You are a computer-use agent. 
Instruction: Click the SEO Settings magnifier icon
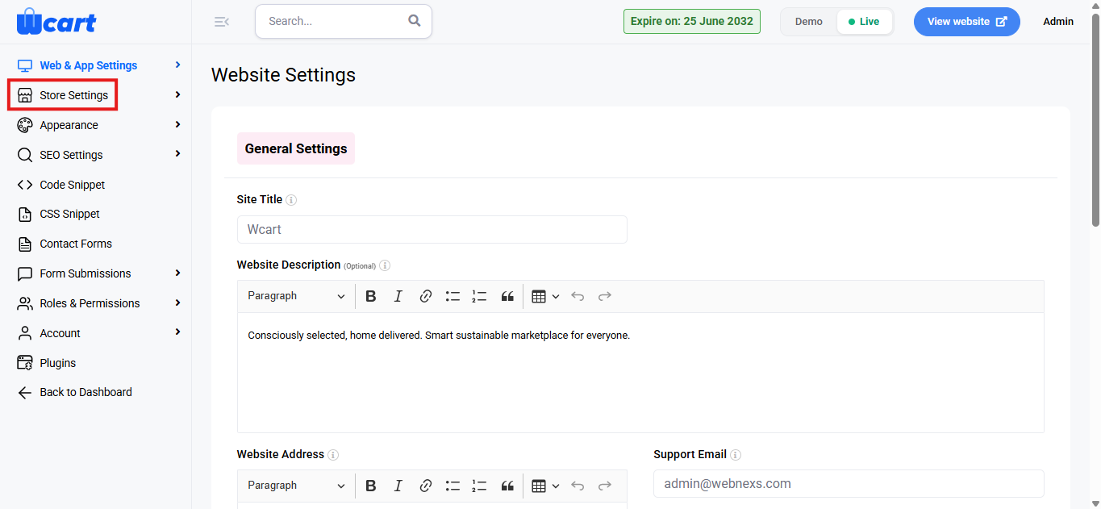[25, 155]
